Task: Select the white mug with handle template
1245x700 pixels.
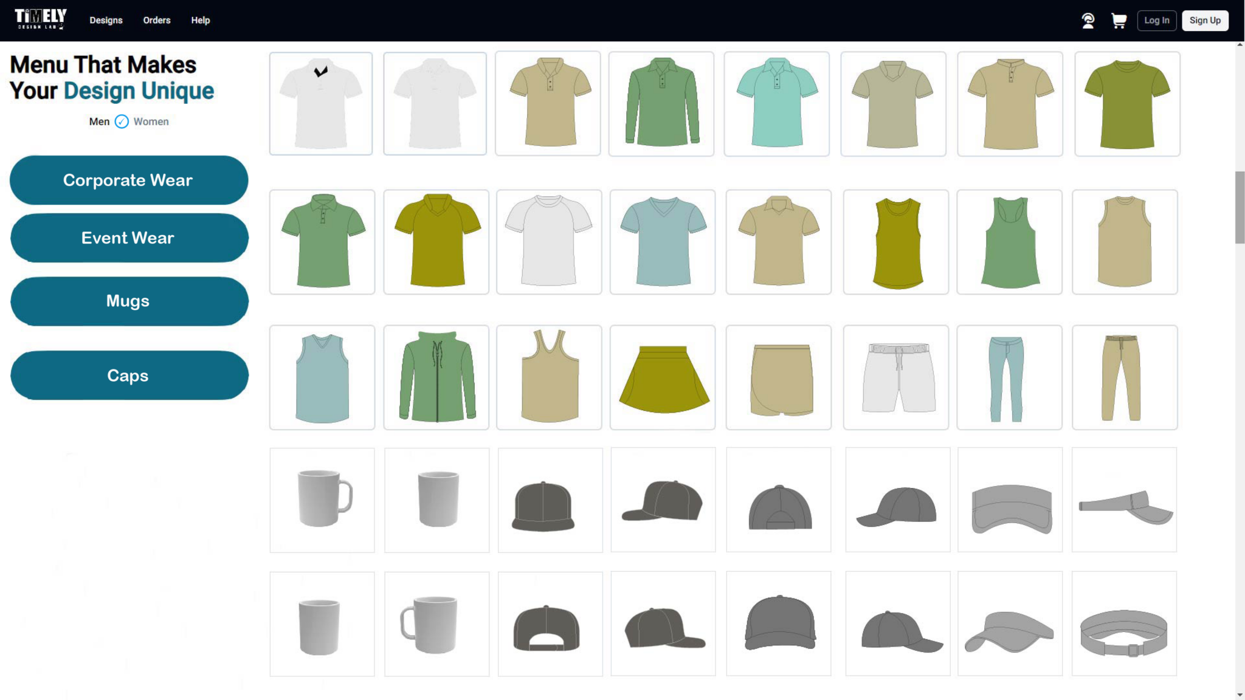Action: (x=322, y=499)
